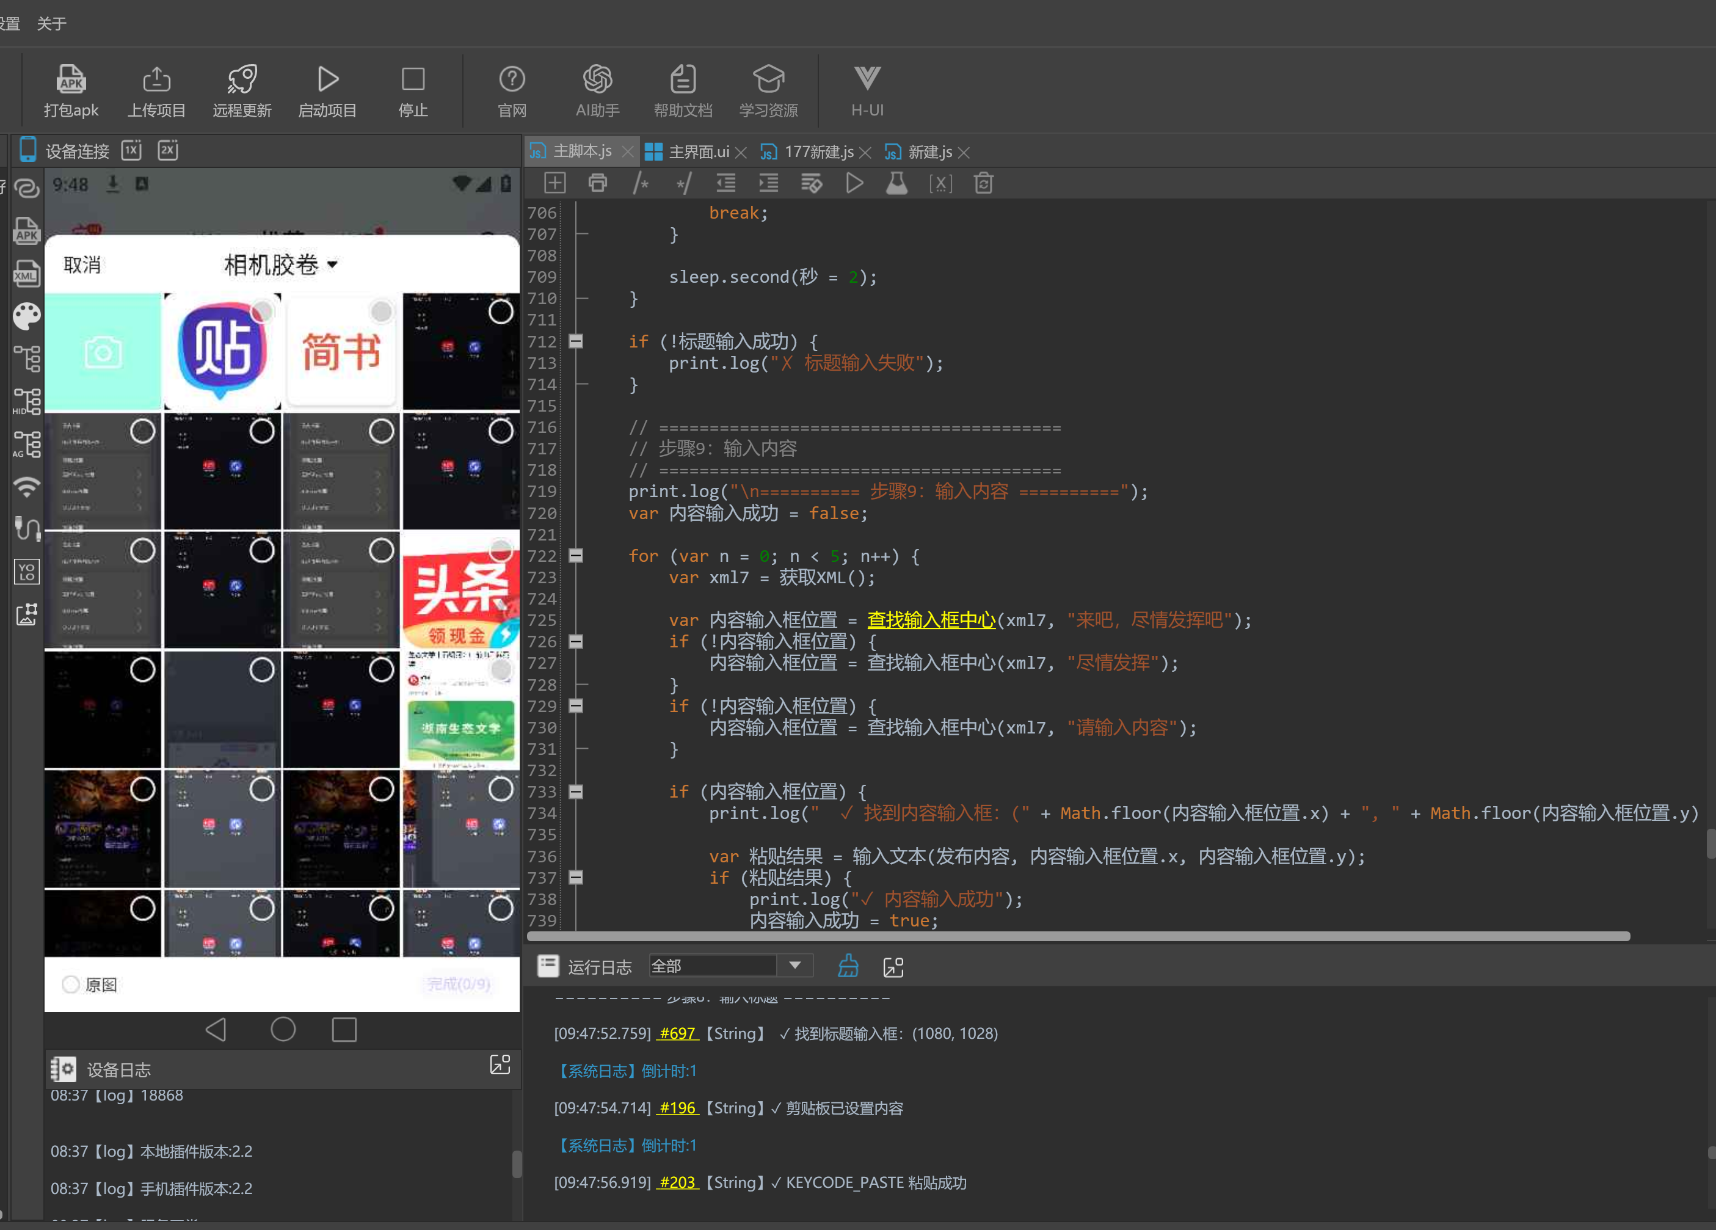Toggle the 原图 radio button
Viewport: 1716px width, 1230px height.
[70, 984]
